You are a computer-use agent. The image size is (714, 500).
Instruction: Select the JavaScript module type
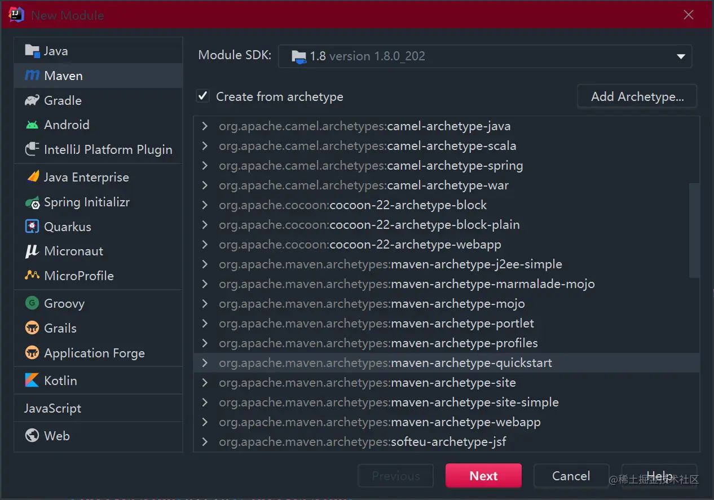click(98, 408)
